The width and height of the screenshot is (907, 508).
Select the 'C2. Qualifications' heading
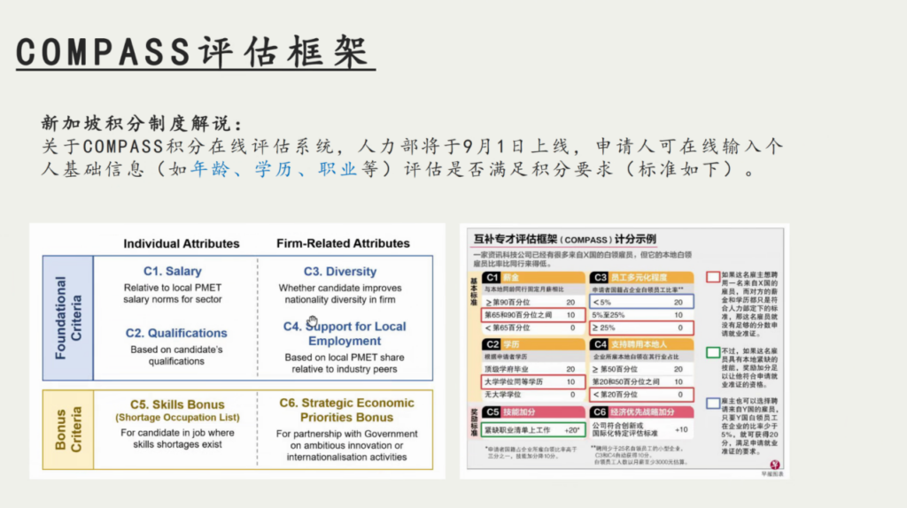coord(176,333)
